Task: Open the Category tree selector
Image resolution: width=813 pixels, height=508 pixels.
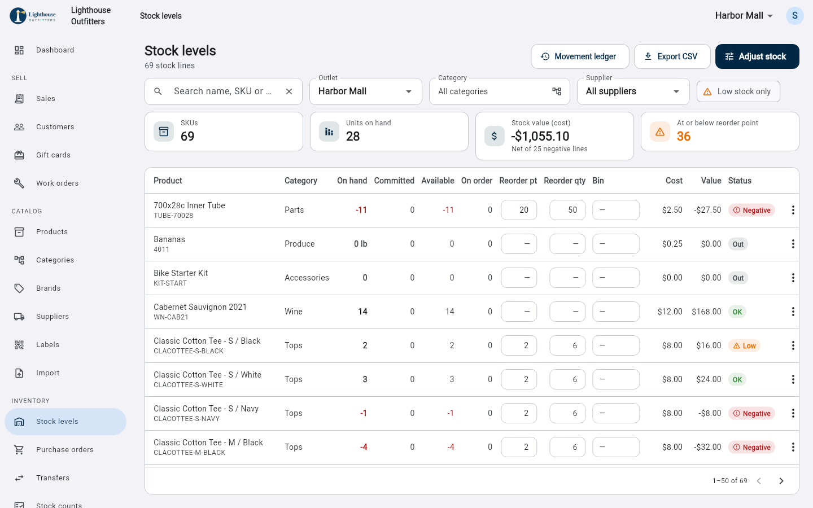Action: [500, 91]
